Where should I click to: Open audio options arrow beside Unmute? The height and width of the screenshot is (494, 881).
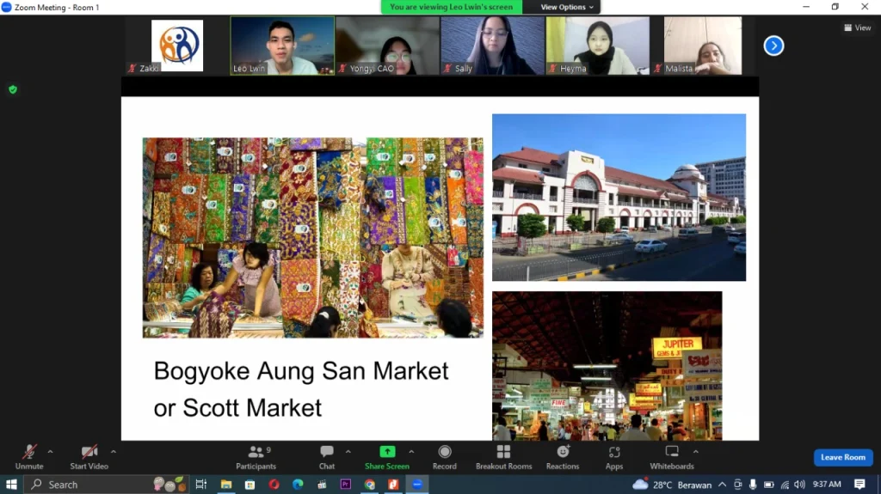coord(50,451)
